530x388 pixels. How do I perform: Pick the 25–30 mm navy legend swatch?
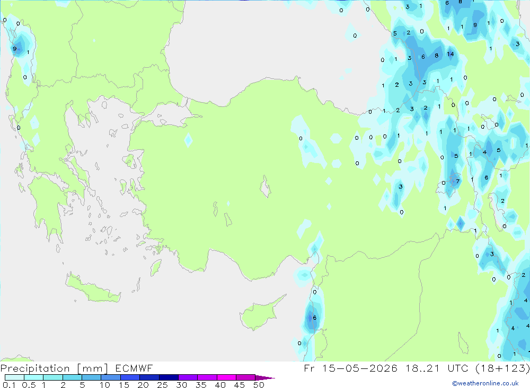click(x=169, y=377)
